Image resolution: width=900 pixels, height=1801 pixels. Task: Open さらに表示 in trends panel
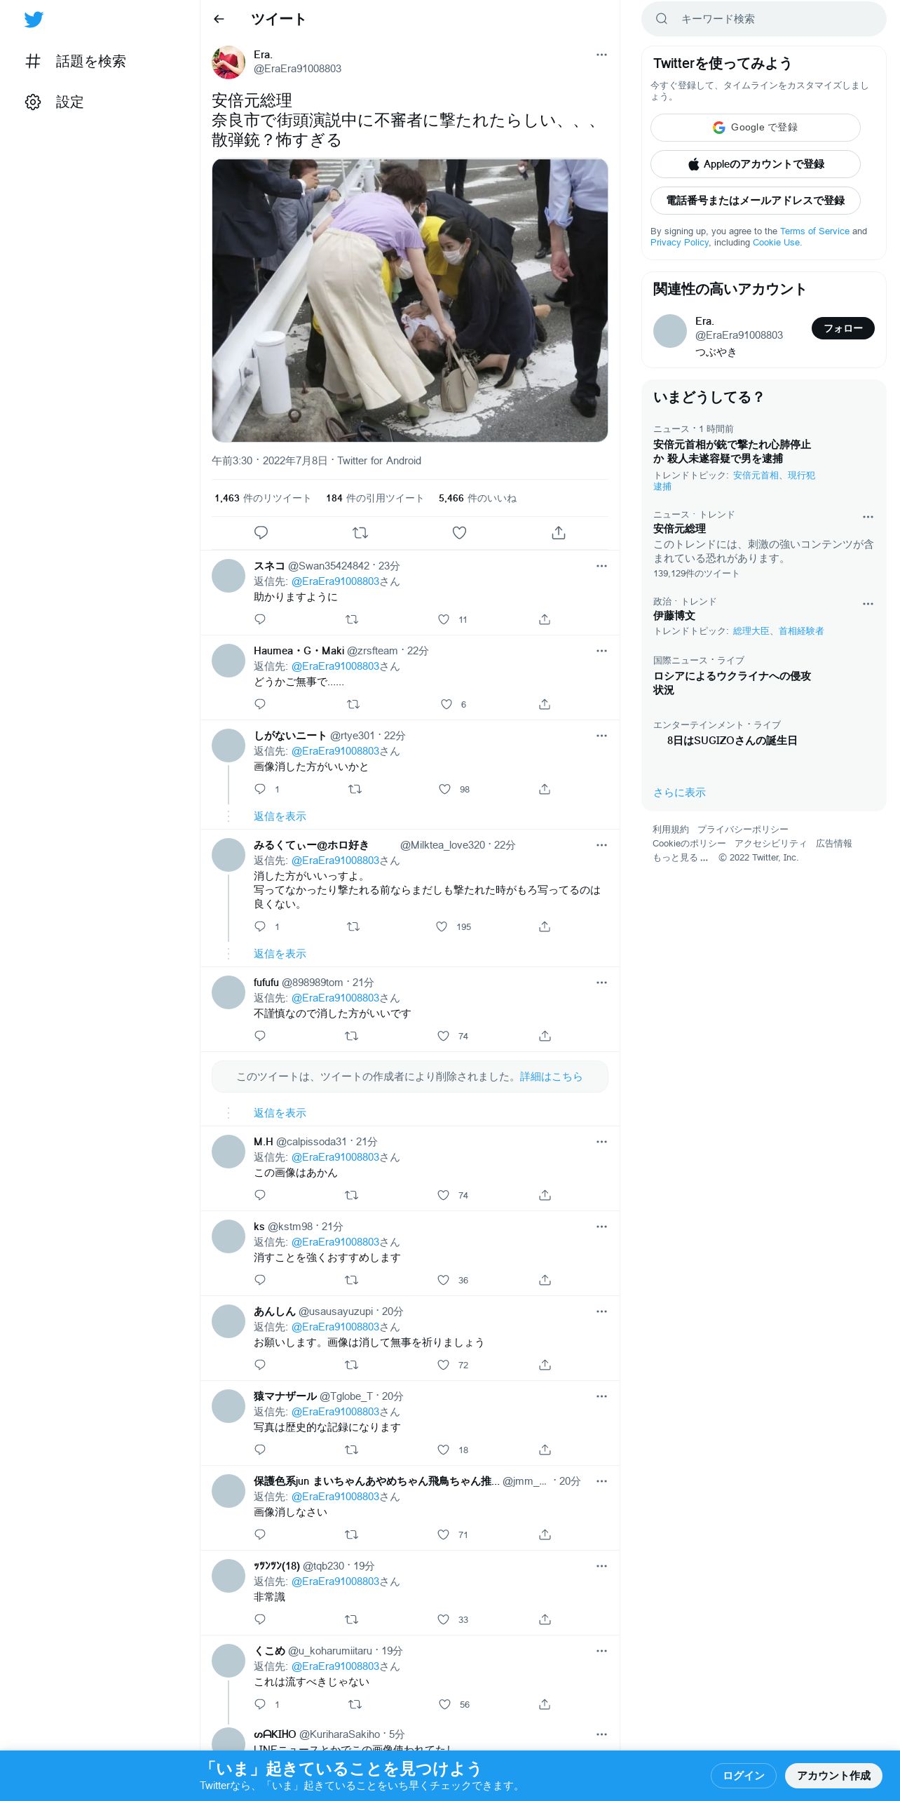(x=679, y=792)
